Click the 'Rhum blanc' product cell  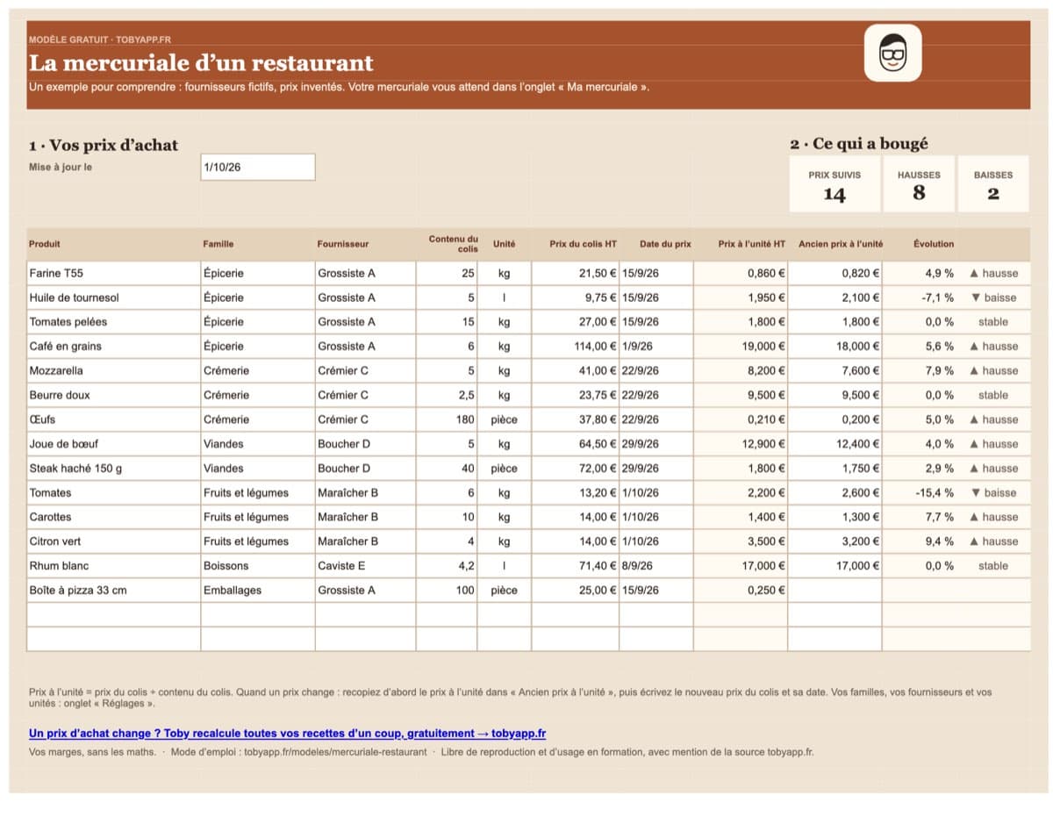click(114, 566)
